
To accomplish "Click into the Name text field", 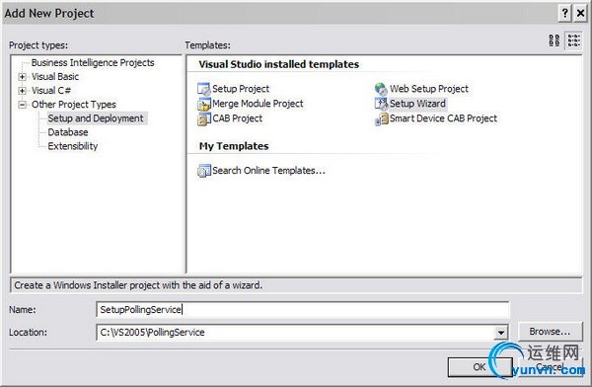I will (303, 310).
